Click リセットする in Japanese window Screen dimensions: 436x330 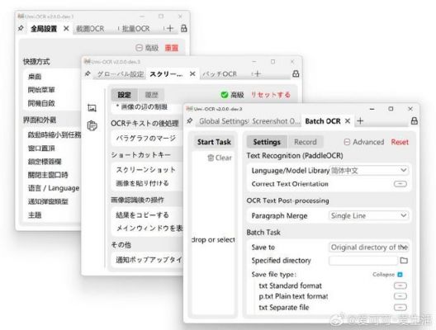pyautogui.click(x=271, y=95)
